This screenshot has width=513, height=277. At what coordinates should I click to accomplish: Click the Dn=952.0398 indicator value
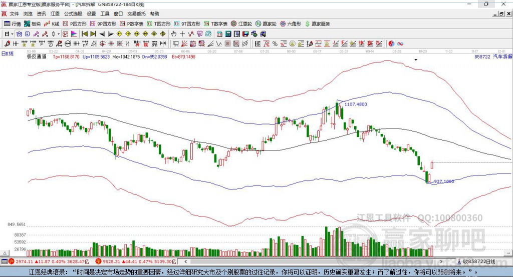coord(154,56)
